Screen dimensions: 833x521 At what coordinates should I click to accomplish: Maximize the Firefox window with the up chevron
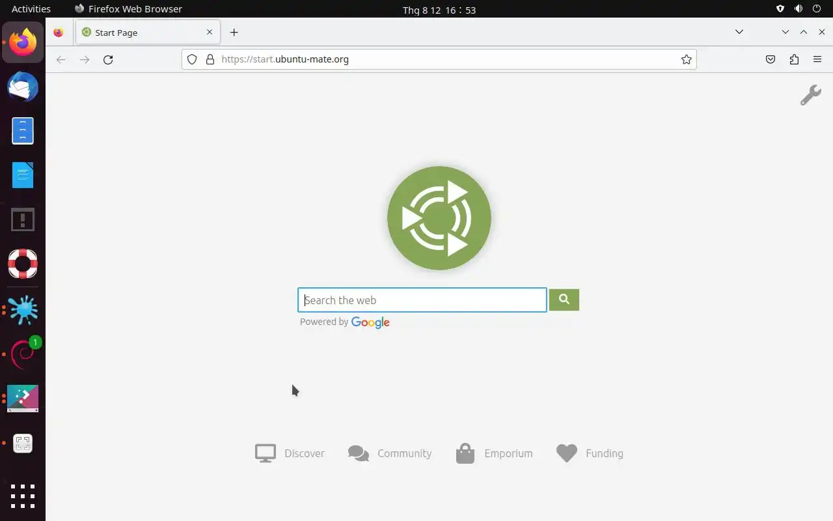click(x=804, y=32)
